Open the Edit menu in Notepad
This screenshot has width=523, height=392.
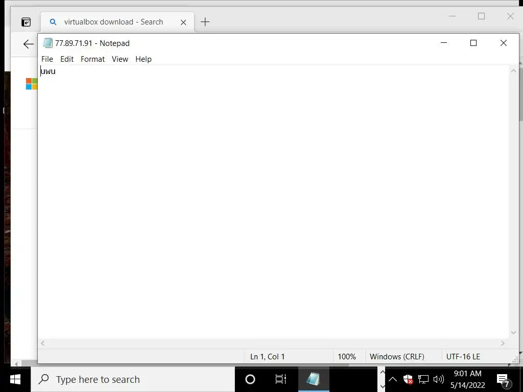(67, 59)
